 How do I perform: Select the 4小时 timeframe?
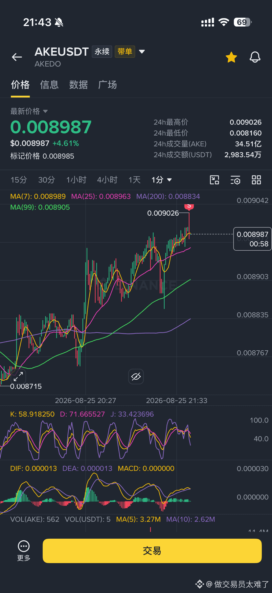pyautogui.click(x=107, y=180)
